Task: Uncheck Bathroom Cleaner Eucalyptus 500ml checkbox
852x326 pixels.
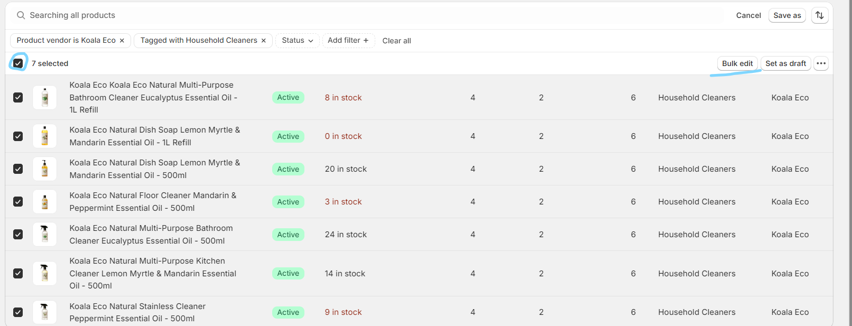Action: [x=18, y=235]
